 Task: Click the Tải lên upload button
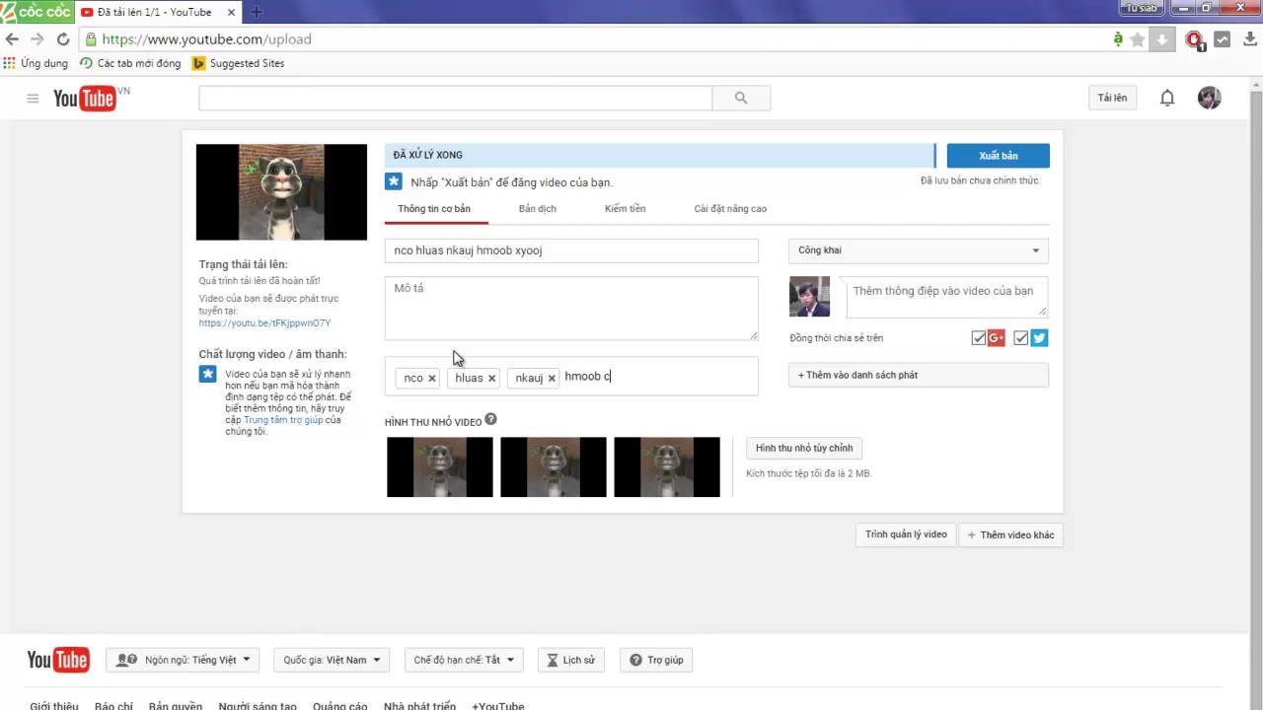tap(1112, 98)
